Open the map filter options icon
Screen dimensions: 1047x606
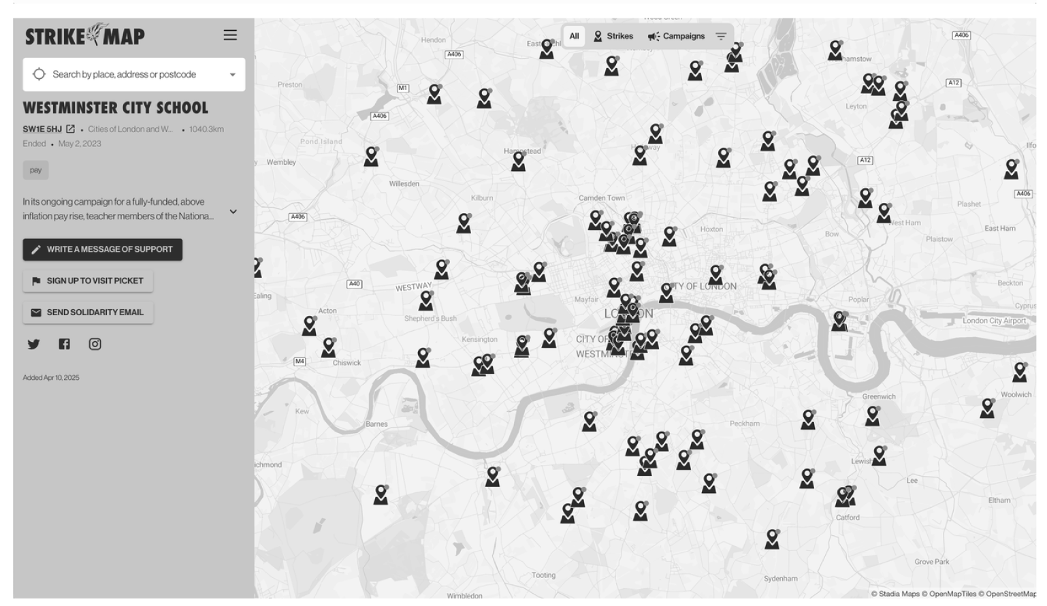(721, 36)
